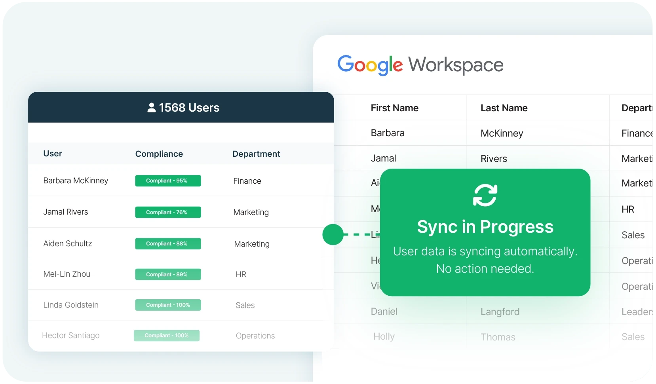This screenshot has width=656, height=384.
Task: Click Marketing in Jamal Rivers' row
Action: click(x=251, y=212)
